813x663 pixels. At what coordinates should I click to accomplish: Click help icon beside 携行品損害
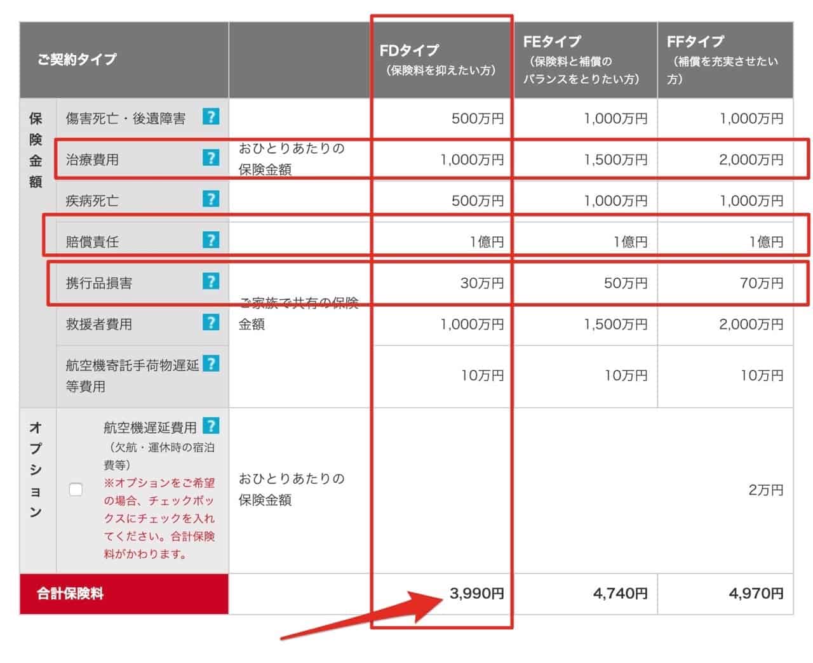click(210, 281)
